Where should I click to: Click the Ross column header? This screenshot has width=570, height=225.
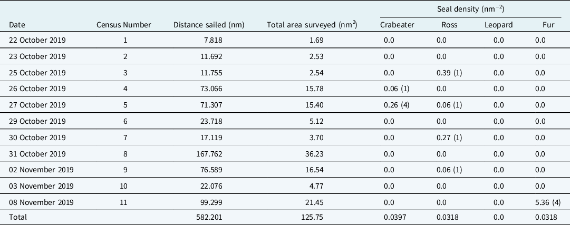tap(449, 25)
